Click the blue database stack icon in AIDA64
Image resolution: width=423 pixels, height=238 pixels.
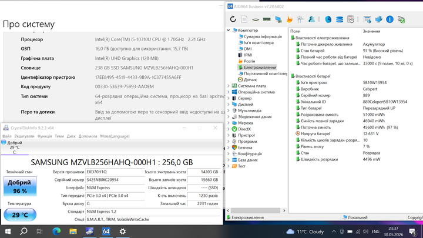(x=340, y=19)
